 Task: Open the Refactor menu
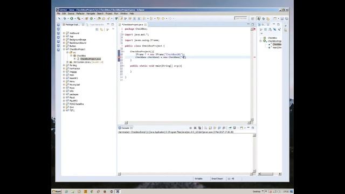[x=80, y=13]
